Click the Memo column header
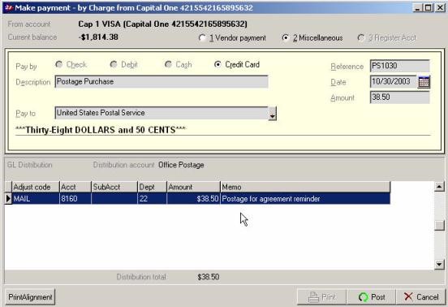 click(x=305, y=187)
